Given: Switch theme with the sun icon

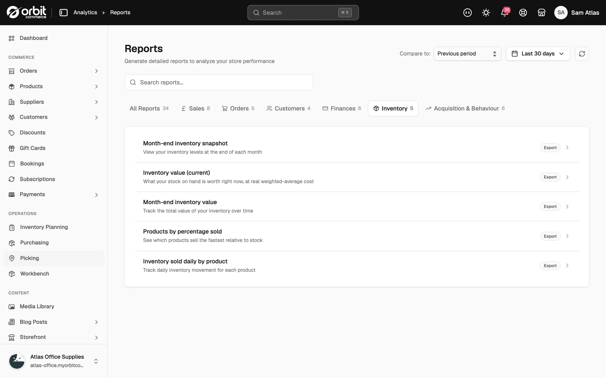Looking at the screenshot, I should (486, 12).
